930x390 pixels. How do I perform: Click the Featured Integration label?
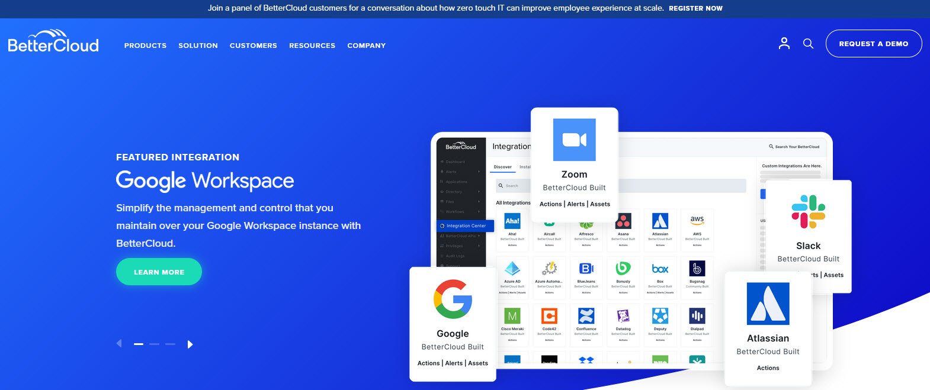pyautogui.click(x=178, y=157)
